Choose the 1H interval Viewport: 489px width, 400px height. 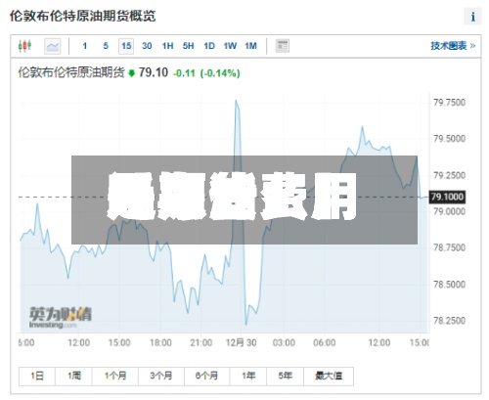167,46
